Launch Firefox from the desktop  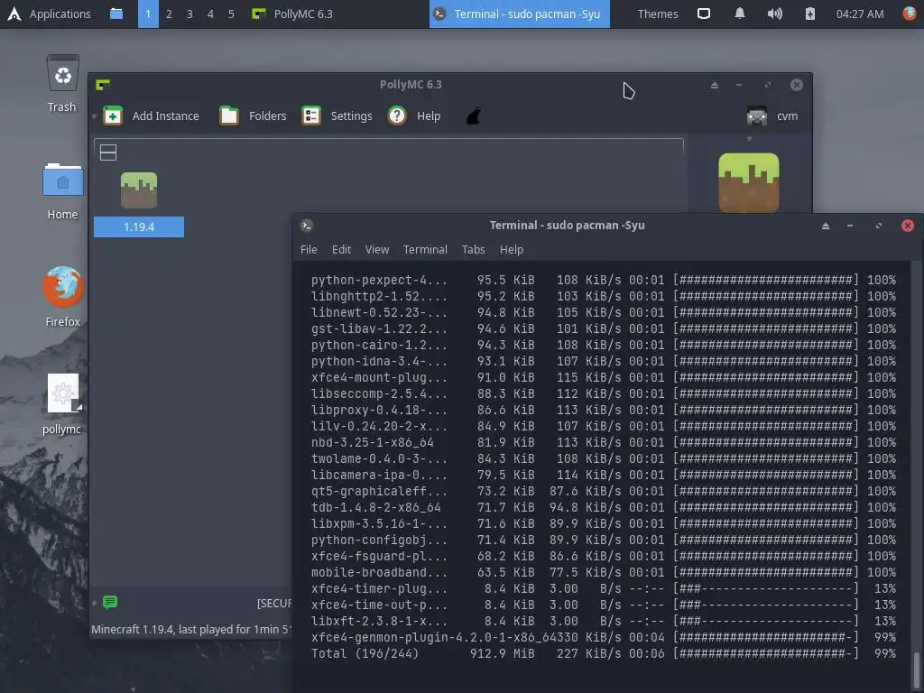point(62,296)
